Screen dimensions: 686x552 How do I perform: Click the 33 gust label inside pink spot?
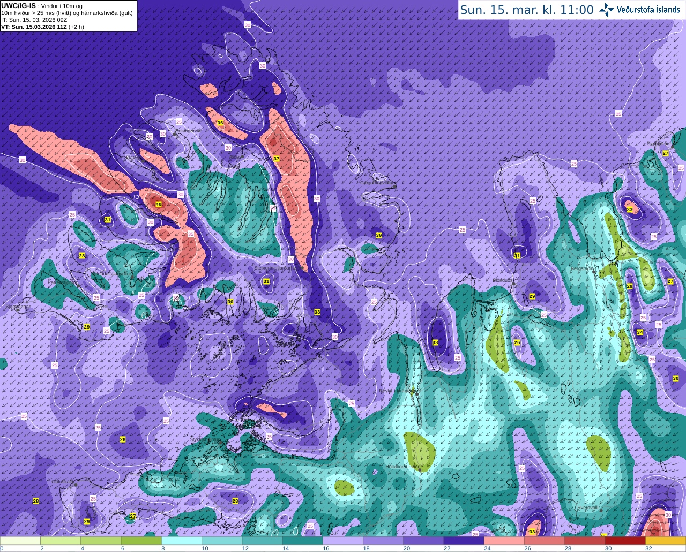[629, 210]
